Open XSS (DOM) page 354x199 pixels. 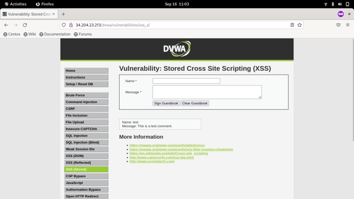tap(86, 156)
